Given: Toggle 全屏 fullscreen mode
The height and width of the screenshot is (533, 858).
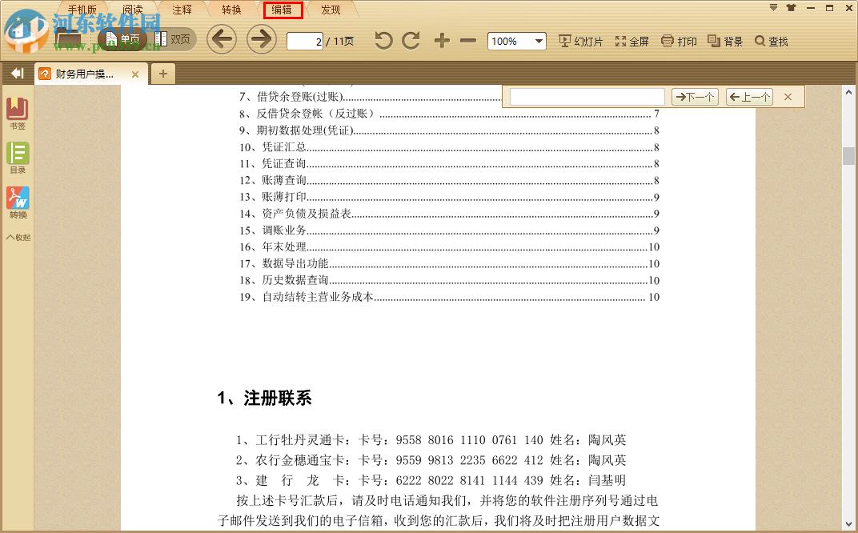Looking at the screenshot, I should [632, 41].
